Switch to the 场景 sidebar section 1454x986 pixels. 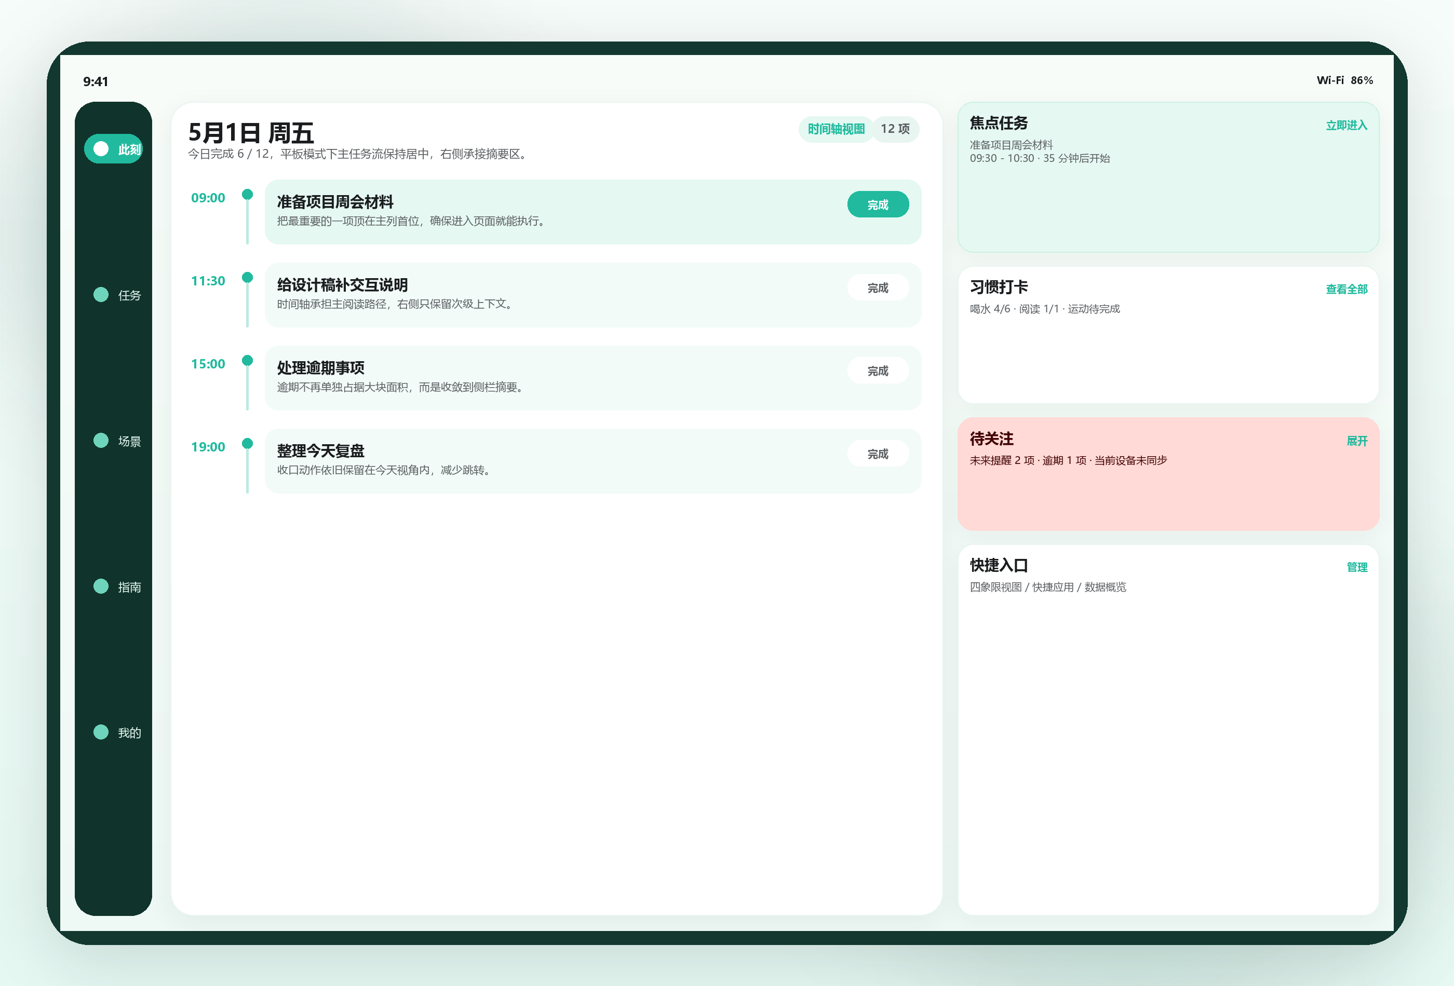(x=117, y=441)
